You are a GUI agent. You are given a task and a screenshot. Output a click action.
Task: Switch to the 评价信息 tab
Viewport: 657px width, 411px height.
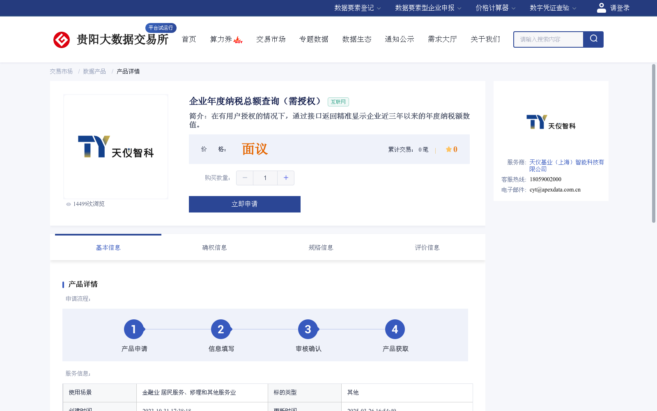click(x=427, y=247)
